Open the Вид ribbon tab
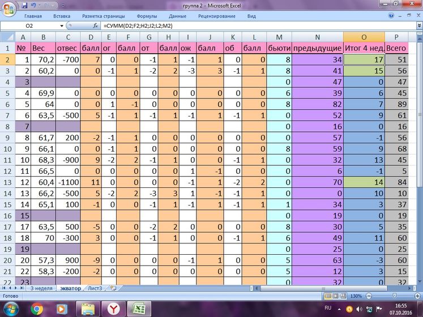This screenshot has height=317, width=423. pyautogui.click(x=251, y=16)
